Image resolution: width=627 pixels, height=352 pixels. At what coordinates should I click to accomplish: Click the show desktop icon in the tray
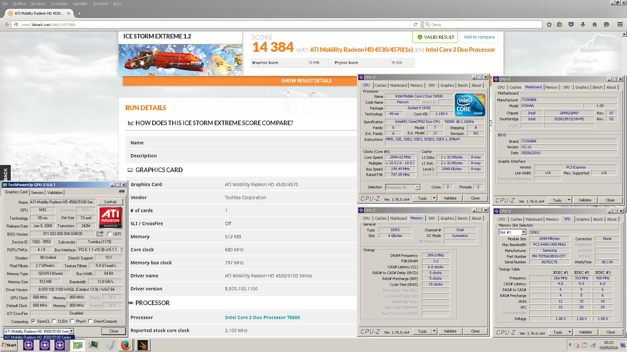[x=623, y=345]
